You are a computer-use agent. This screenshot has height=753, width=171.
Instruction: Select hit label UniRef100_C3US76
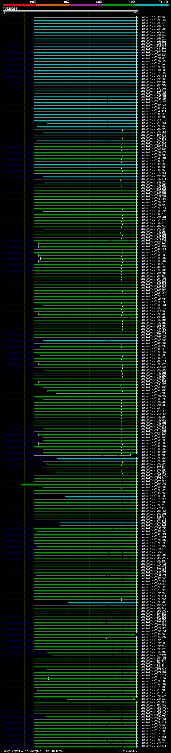(153, 49)
